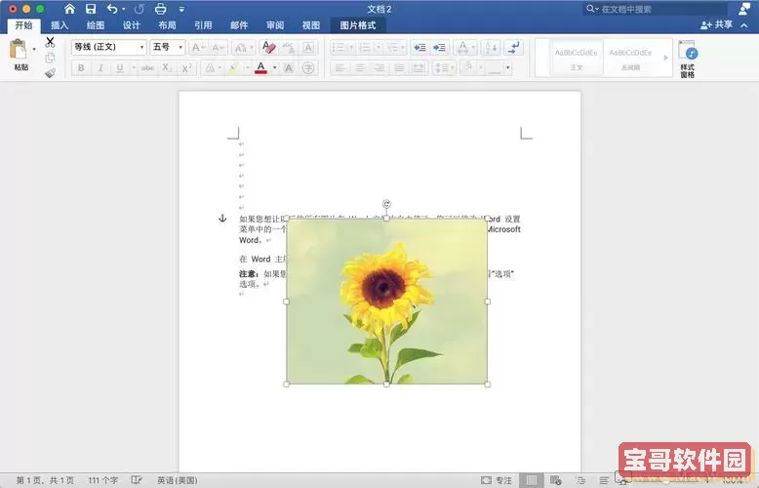Open undo history dropdown arrow
Image resolution: width=759 pixels, height=488 pixels.
pos(124,9)
